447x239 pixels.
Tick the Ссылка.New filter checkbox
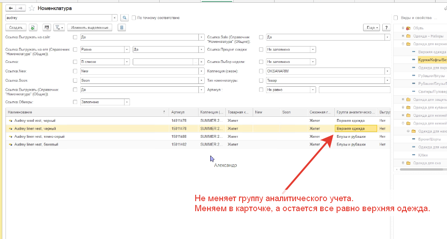click(75, 72)
